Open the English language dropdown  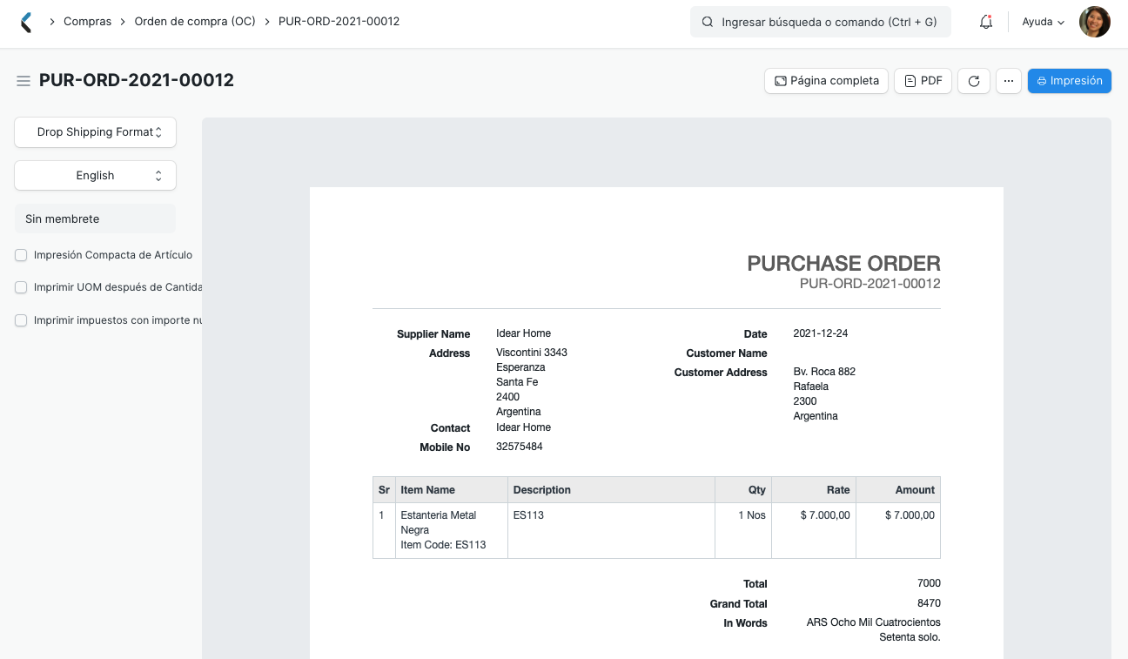[96, 176]
